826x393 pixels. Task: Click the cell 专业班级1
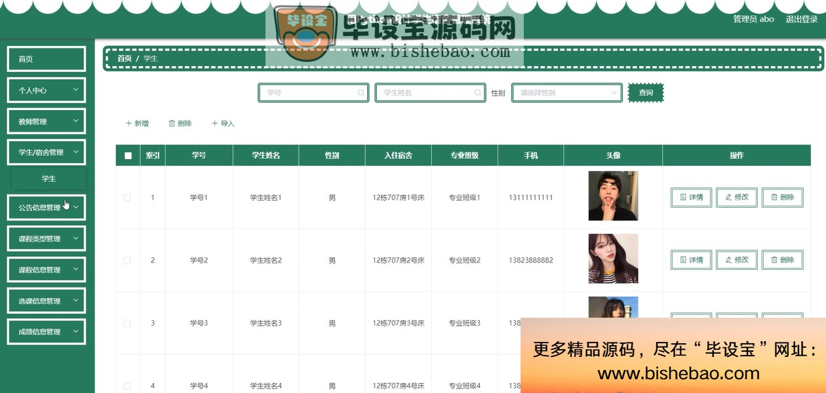coord(465,197)
